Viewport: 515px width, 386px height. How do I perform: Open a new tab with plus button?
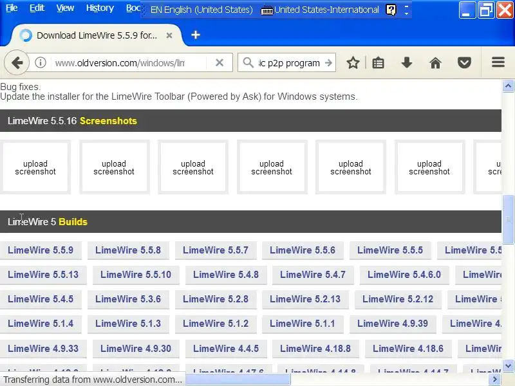point(196,35)
